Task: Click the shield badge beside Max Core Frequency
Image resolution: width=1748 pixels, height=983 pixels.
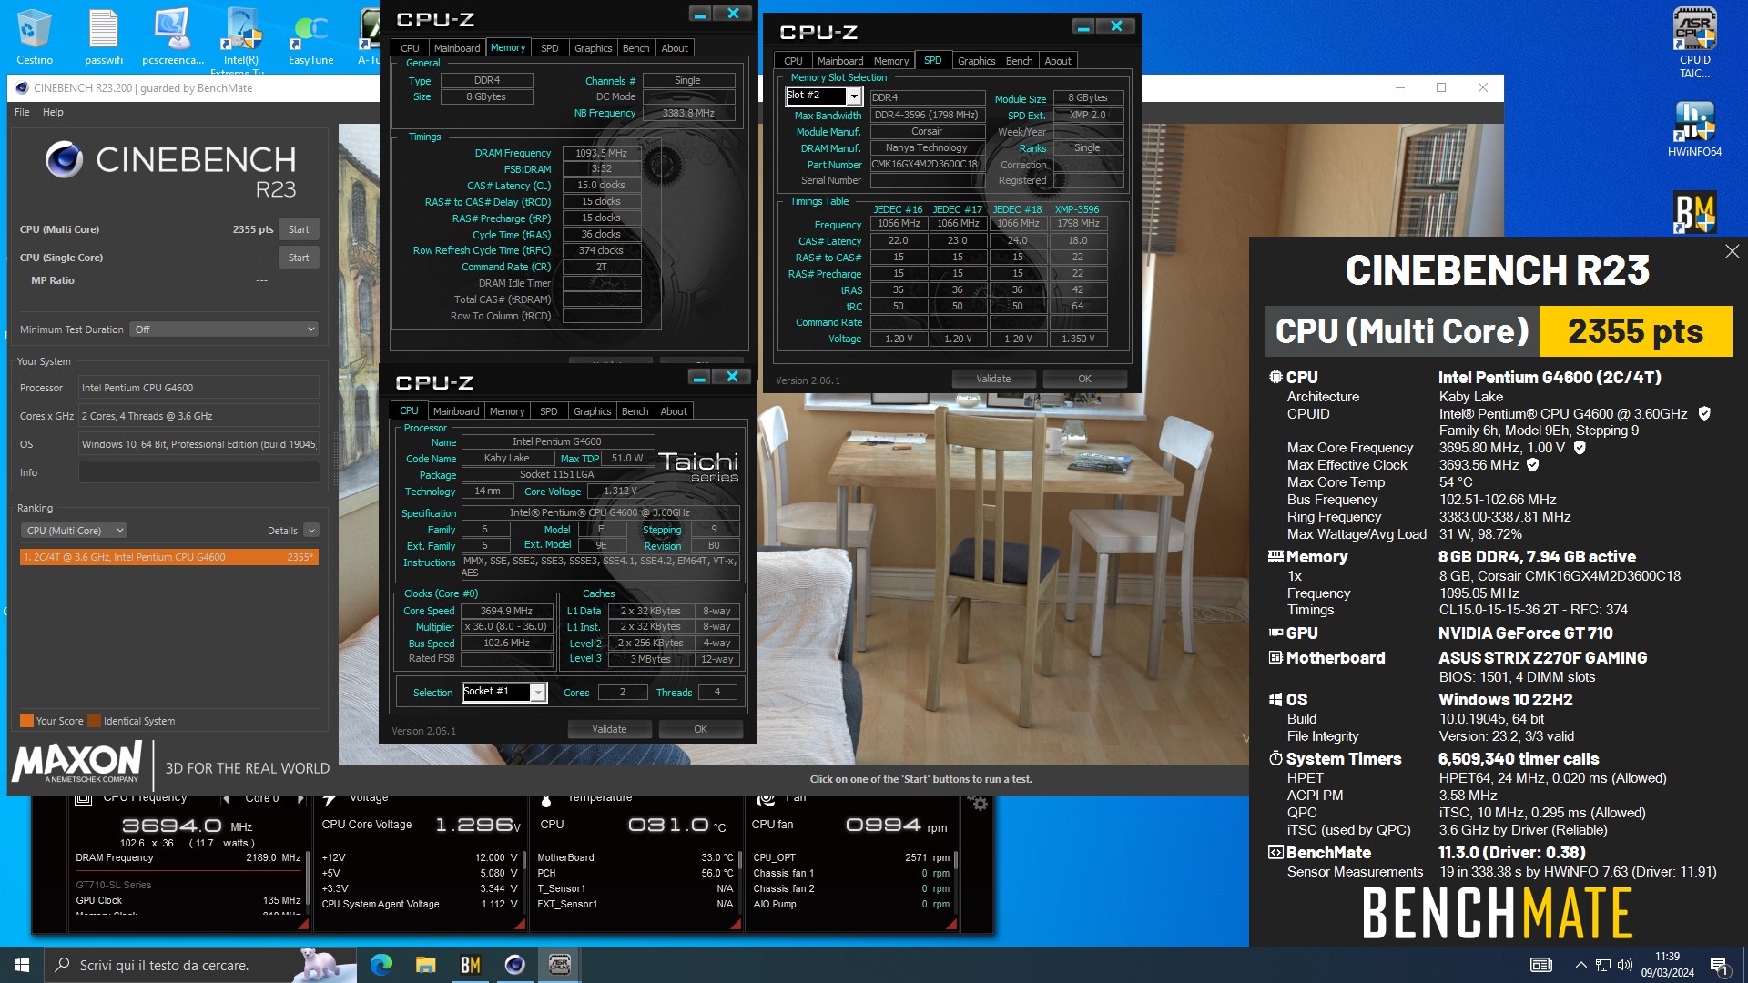Action: (x=1580, y=448)
